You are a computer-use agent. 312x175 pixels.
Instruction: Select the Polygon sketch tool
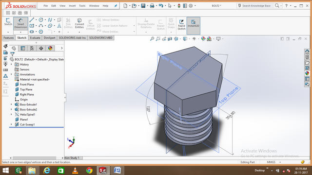pos(41,32)
